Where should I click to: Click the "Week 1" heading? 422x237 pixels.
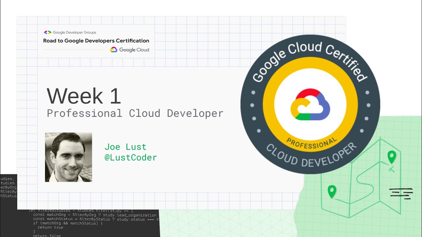tap(84, 96)
